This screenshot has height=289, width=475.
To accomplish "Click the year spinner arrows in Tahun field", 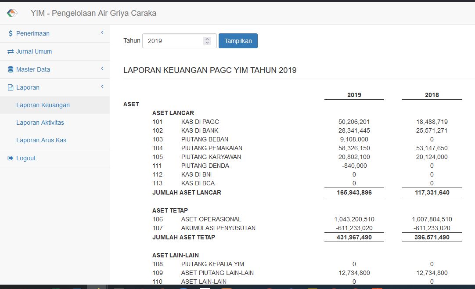I will point(207,41).
